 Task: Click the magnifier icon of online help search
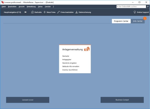pyautogui.click(x=148, y=7)
